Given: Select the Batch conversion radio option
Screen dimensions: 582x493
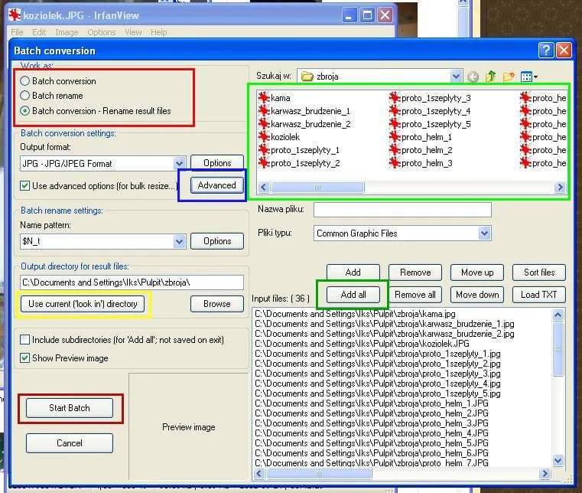Looking at the screenshot, I should pos(25,81).
